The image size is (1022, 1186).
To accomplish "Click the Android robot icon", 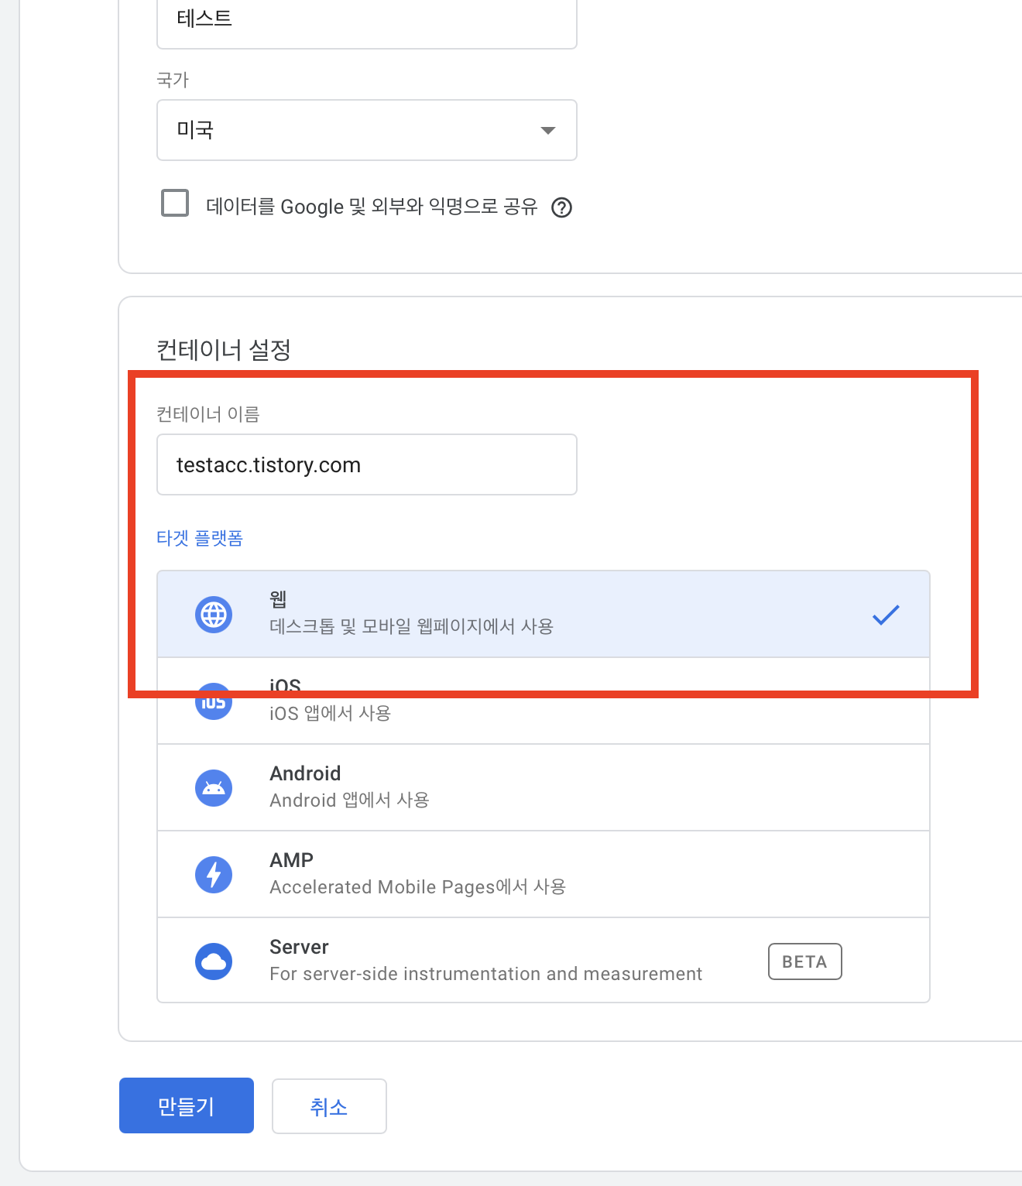I will tap(213, 787).
